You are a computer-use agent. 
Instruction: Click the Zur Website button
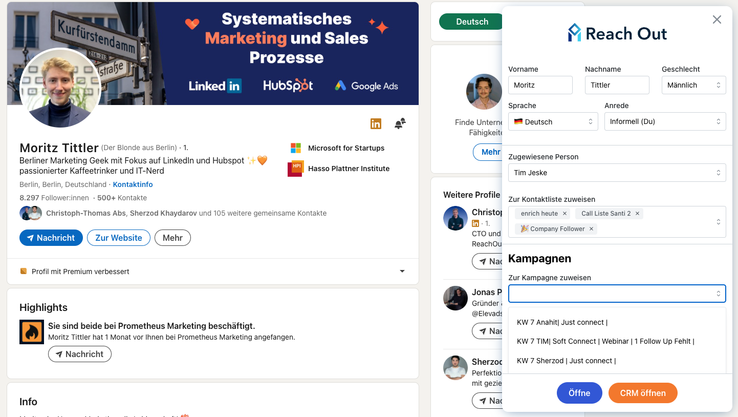(118, 238)
